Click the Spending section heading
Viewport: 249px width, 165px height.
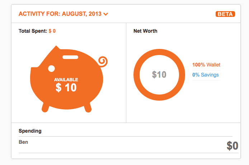[x=30, y=131]
